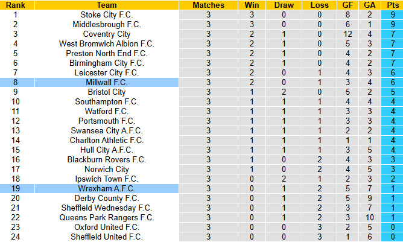Image resolution: width=403 pixels, height=242 pixels.
Task: Select the Draw column header
Action: (284, 5)
